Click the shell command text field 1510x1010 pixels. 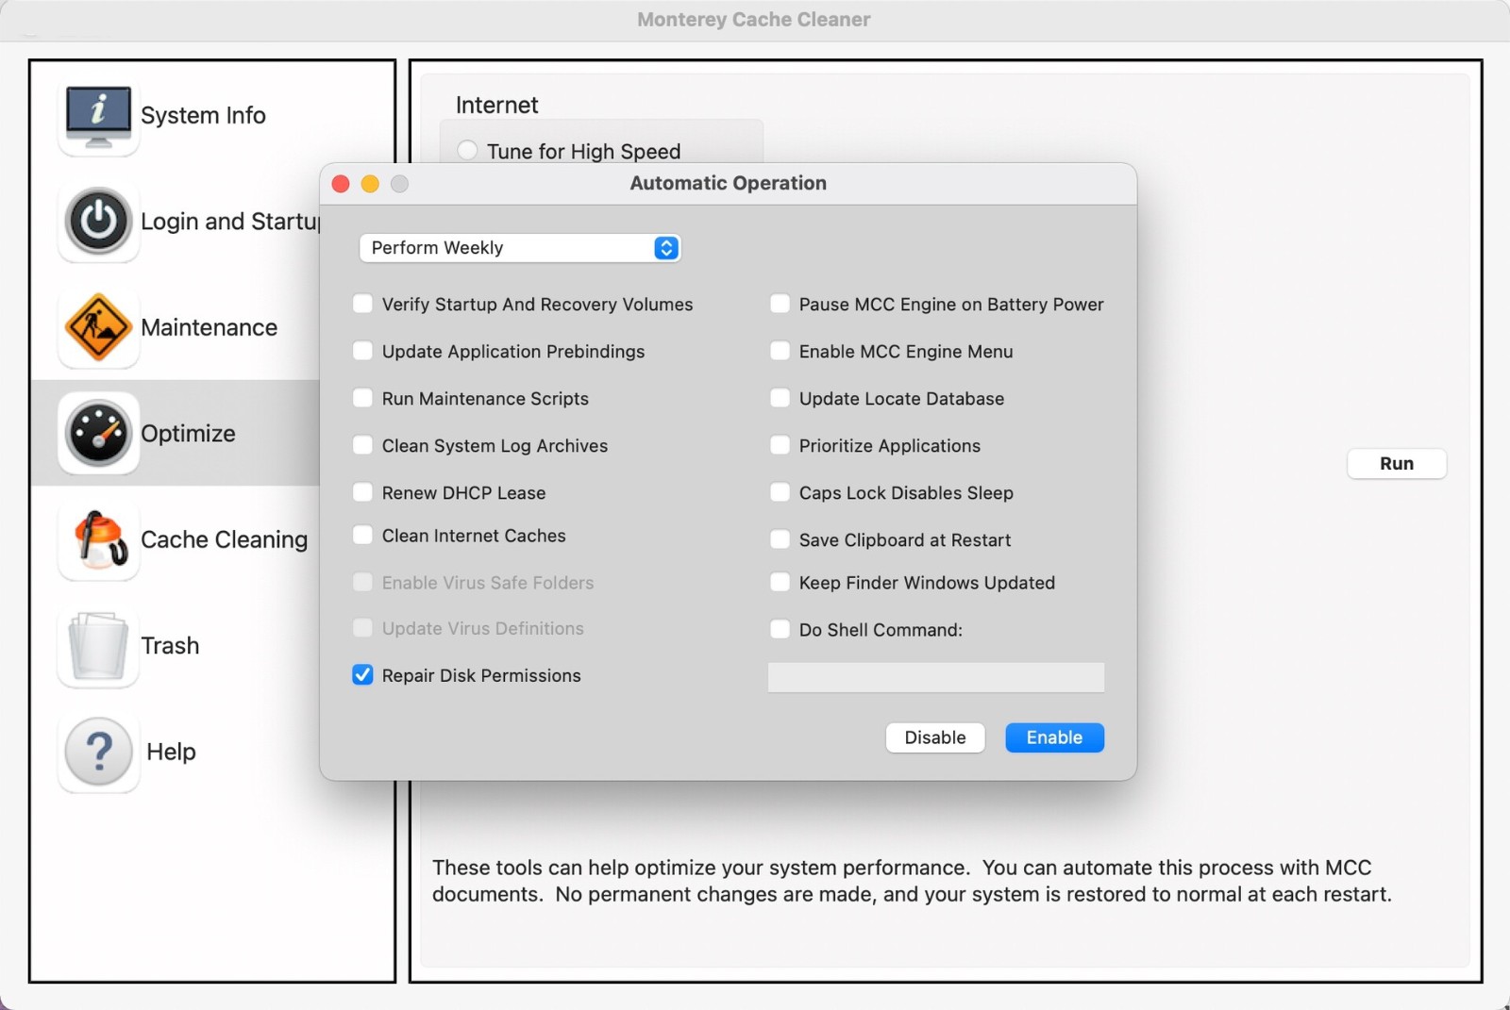click(936, 677)
